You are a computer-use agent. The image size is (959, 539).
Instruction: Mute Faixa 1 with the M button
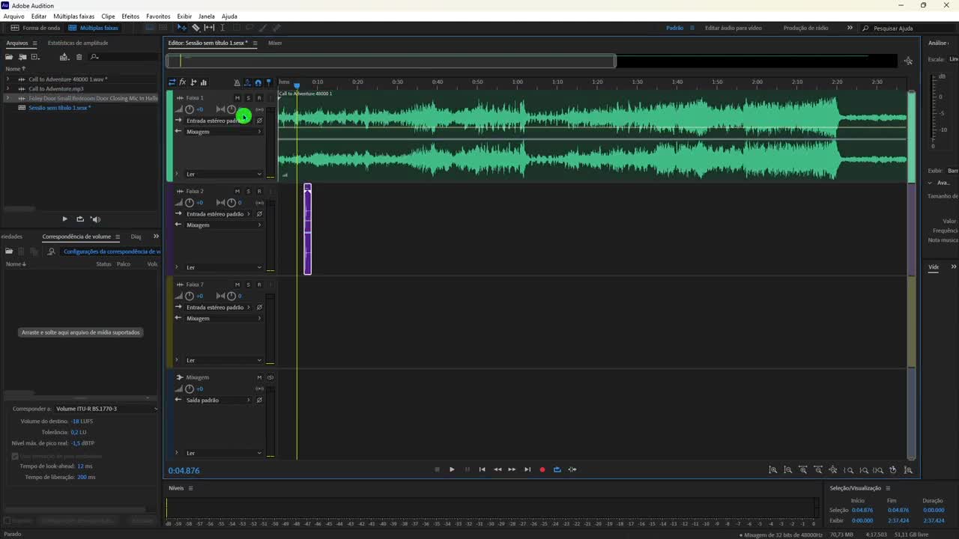pyautogui.click(x=238, y=98)
